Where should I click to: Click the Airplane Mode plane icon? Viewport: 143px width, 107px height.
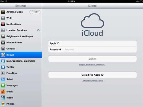point(3,12)
